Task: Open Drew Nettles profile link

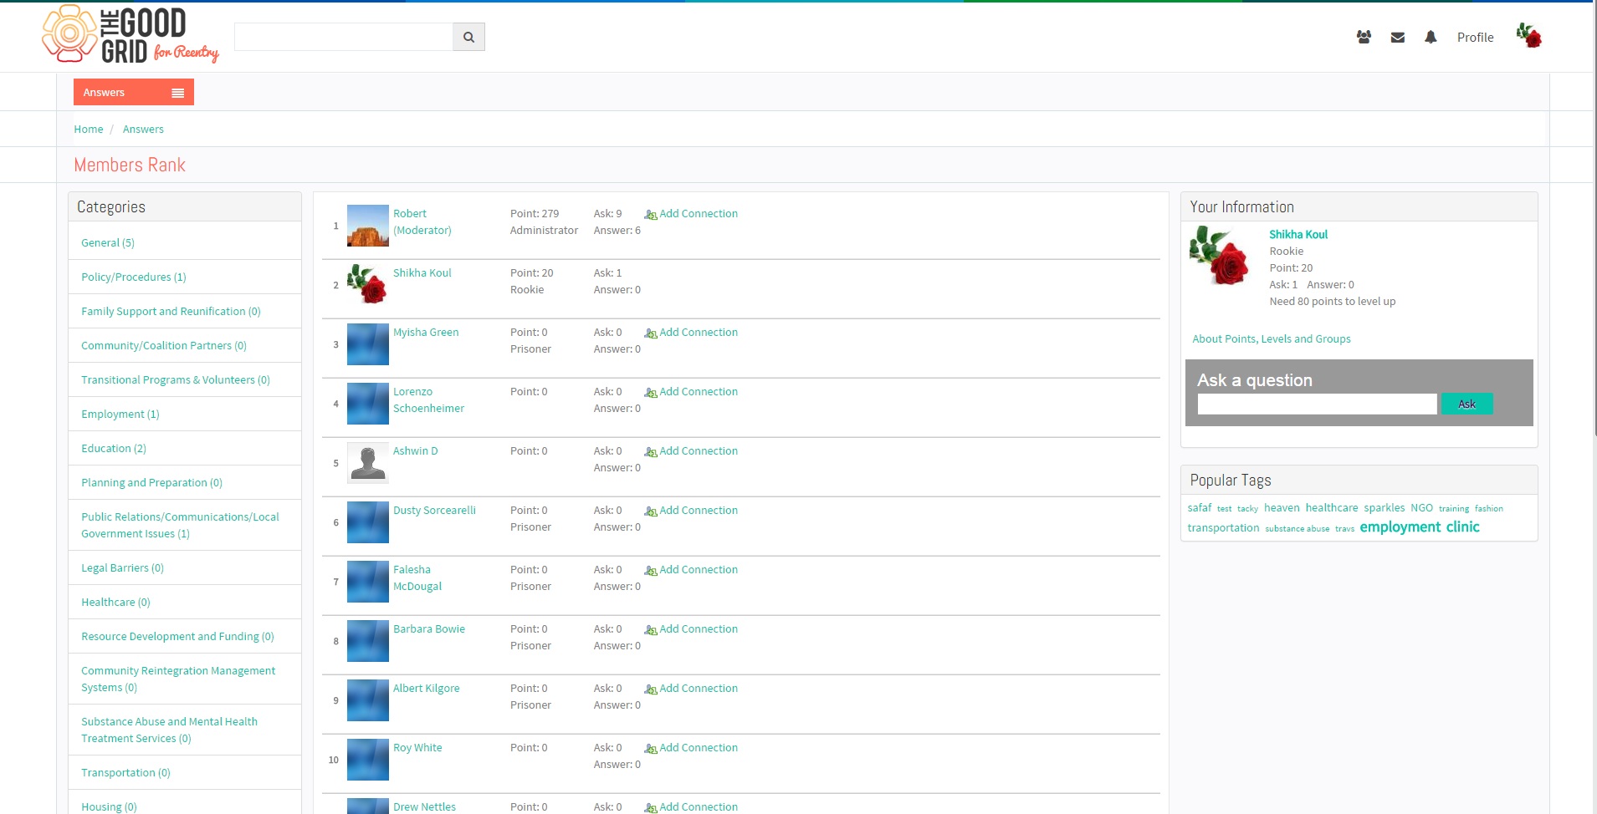Action: (424, 807)
